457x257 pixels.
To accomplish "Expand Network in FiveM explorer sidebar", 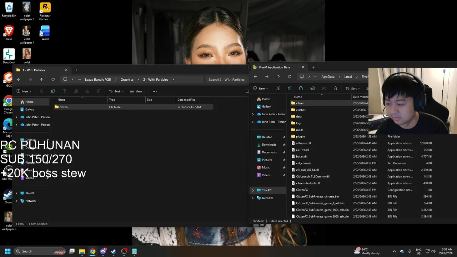I will pyautogui.click(x=253, y=198).
